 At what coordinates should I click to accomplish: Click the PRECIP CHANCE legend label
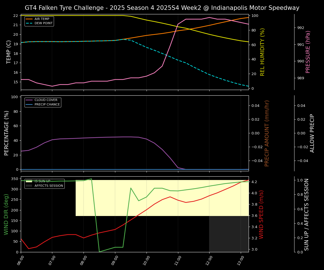coord(47,104)
